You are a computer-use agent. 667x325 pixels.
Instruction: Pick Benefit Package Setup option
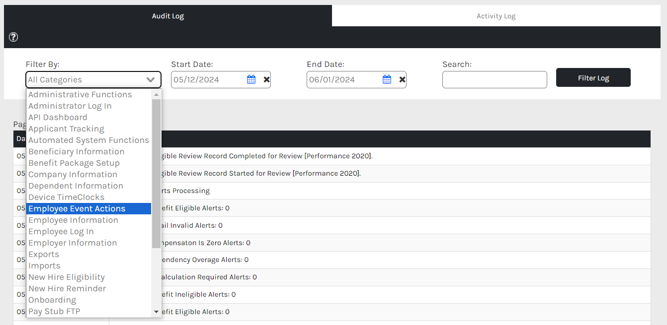(89, 163)
